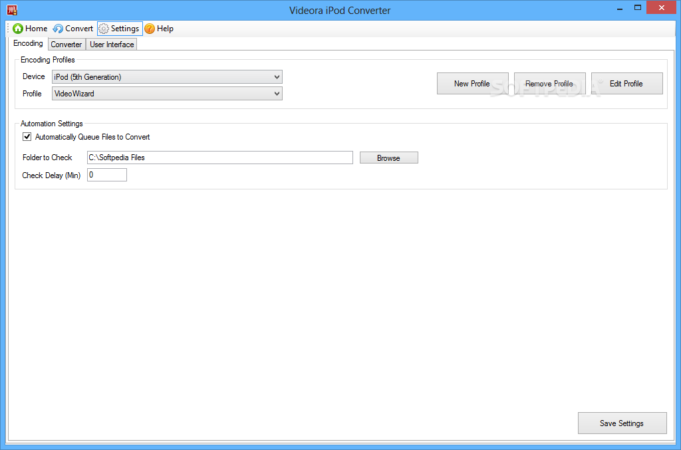Click the Settings gear icon
This screenshot has height=450, width=681.
(104, 29)
